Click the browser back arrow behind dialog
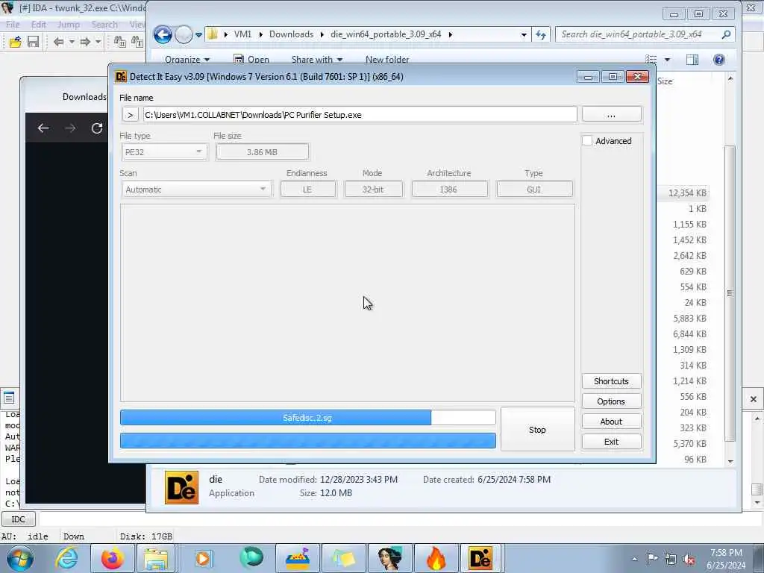Screen dimensions: 764x573 43,128
